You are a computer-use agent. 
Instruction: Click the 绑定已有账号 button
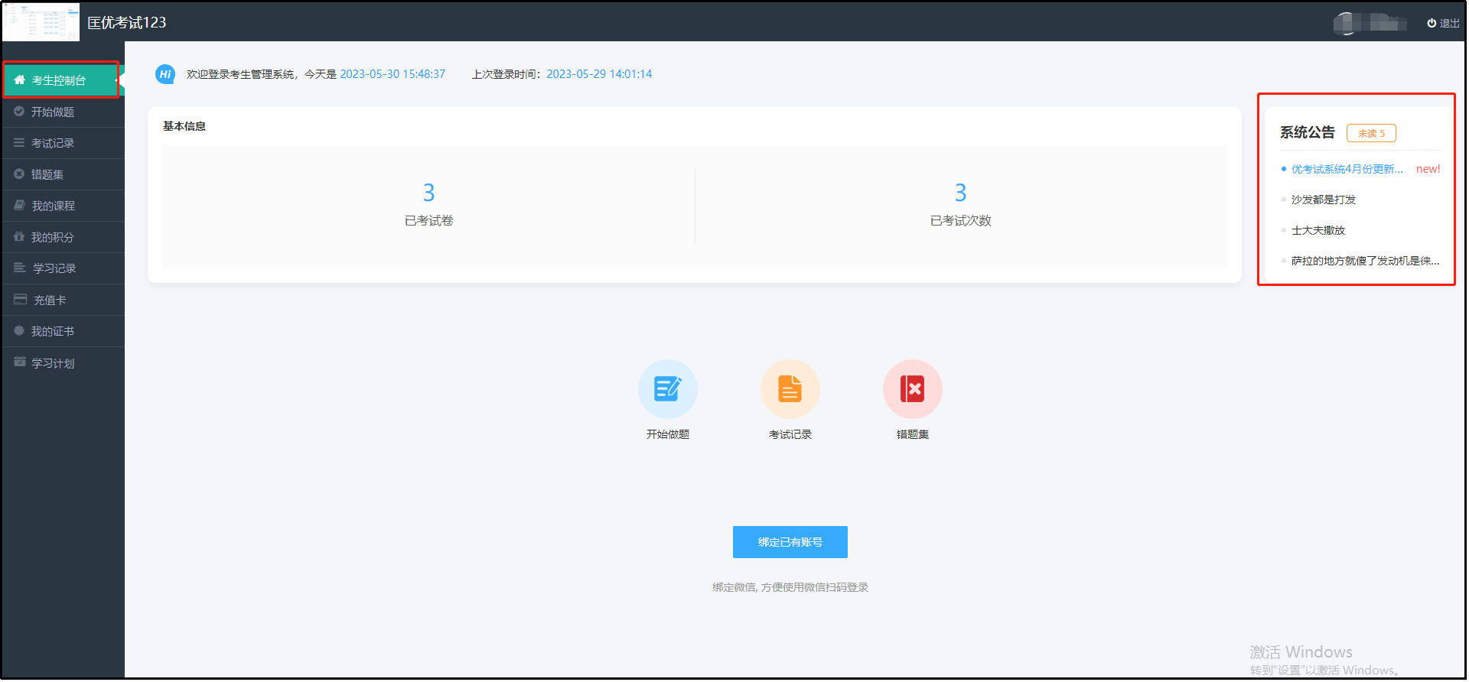[x=790, y=542]
